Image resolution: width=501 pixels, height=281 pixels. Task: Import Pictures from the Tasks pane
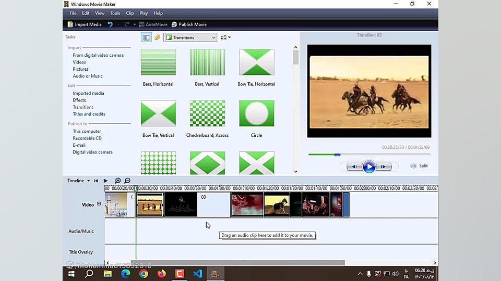[80, 69]
